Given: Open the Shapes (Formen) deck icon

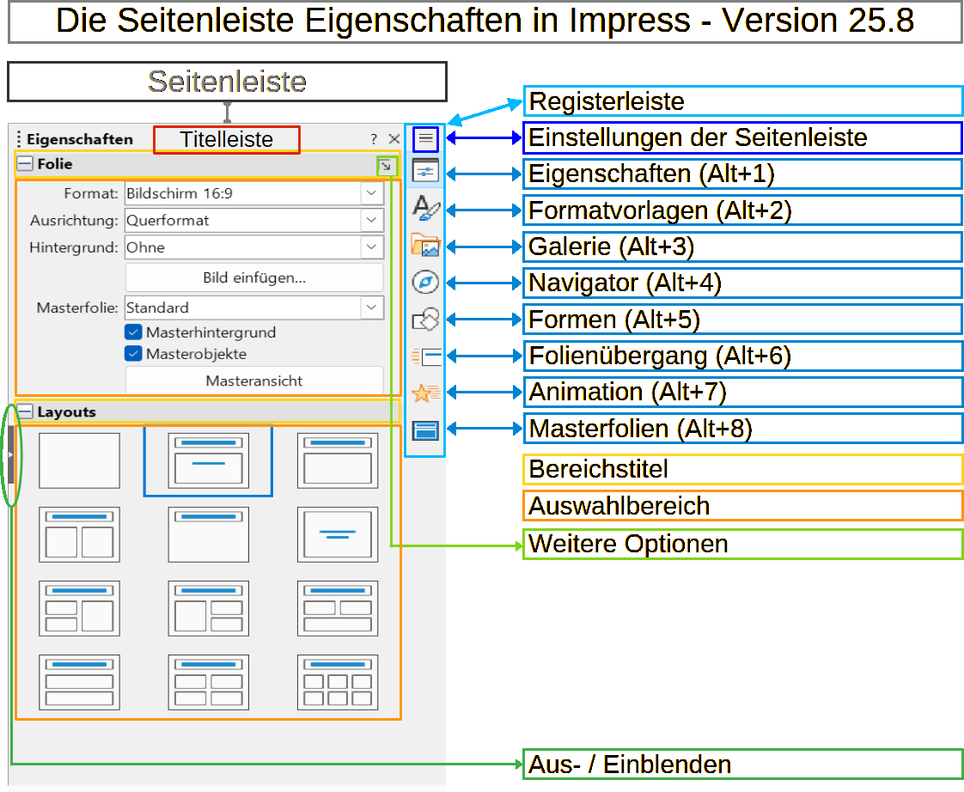Looking at the screenshot, I should (425, 320).
